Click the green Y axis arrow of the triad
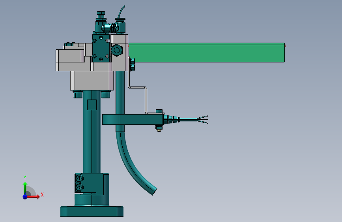The width and height of the screenshot is (342, 222). tap(25, 188)
